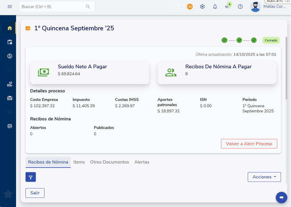Click the blue filter funnel button
This screenshot has width=291, height=207.
(x=31, y=177)
